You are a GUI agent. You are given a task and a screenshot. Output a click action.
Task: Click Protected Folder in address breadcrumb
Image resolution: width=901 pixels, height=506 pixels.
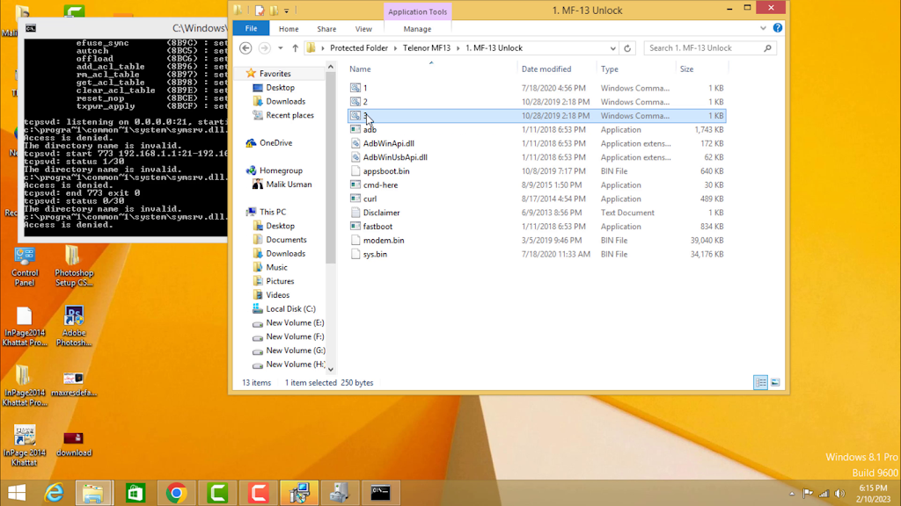tap(359, 48)
